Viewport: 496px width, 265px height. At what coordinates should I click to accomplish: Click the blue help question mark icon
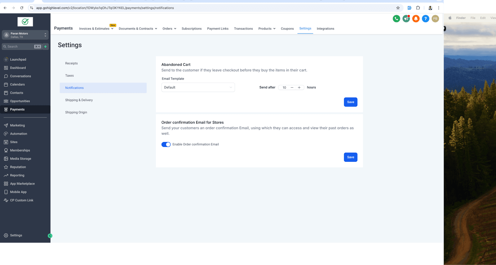click(426, 19)
